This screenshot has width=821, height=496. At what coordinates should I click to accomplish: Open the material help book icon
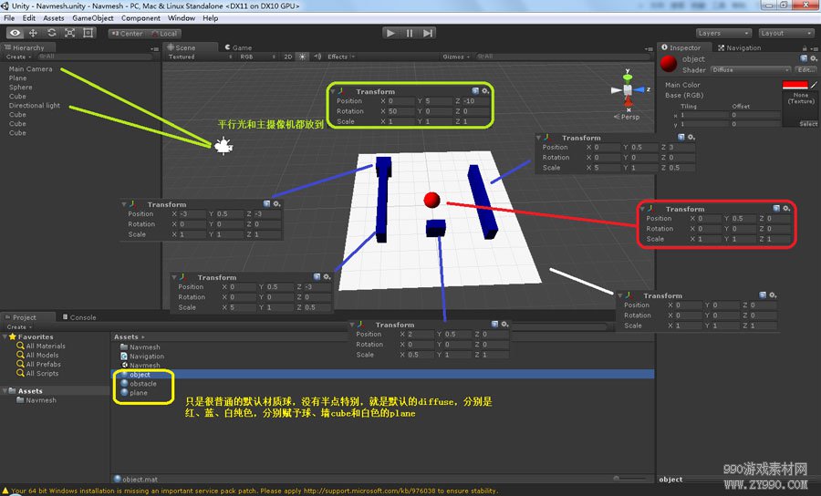(804, 58)
